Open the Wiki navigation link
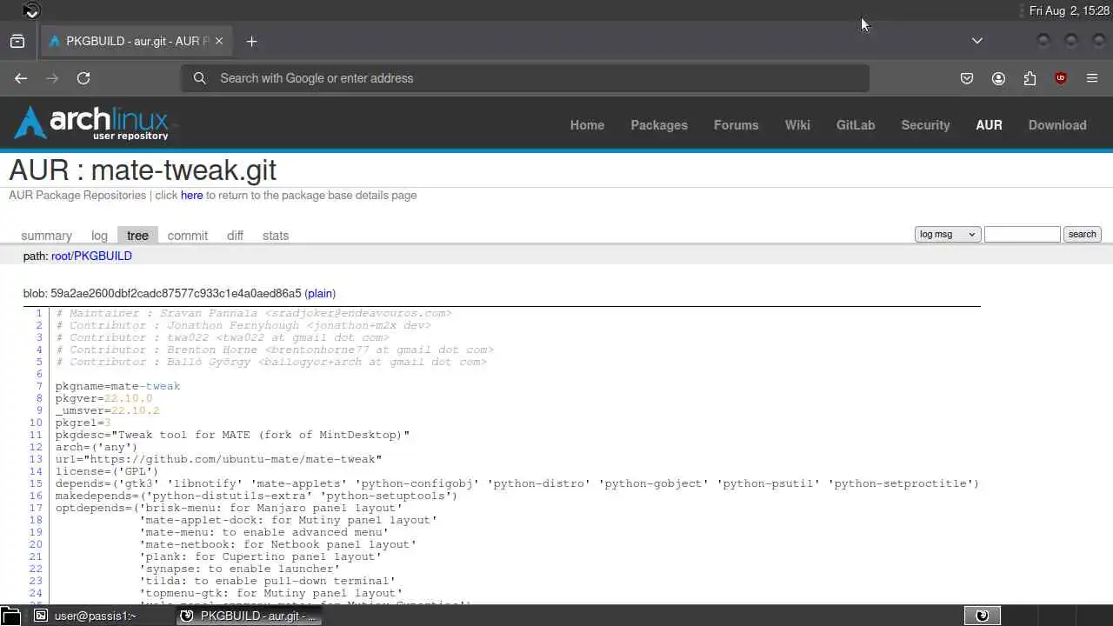This screenshot has height=626, width=1113. [x=797, y=125]
